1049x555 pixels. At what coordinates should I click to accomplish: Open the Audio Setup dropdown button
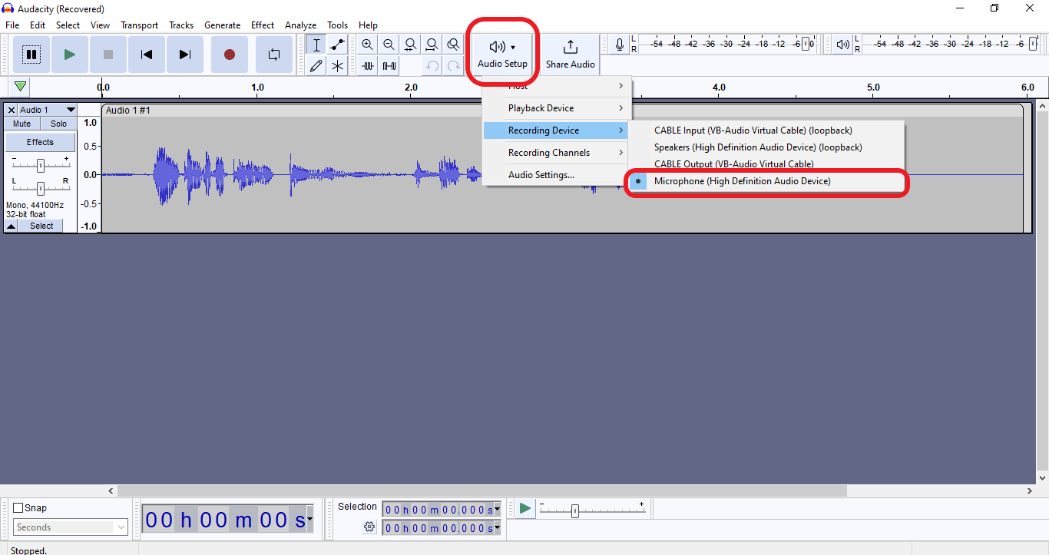(x=503, y=55)
